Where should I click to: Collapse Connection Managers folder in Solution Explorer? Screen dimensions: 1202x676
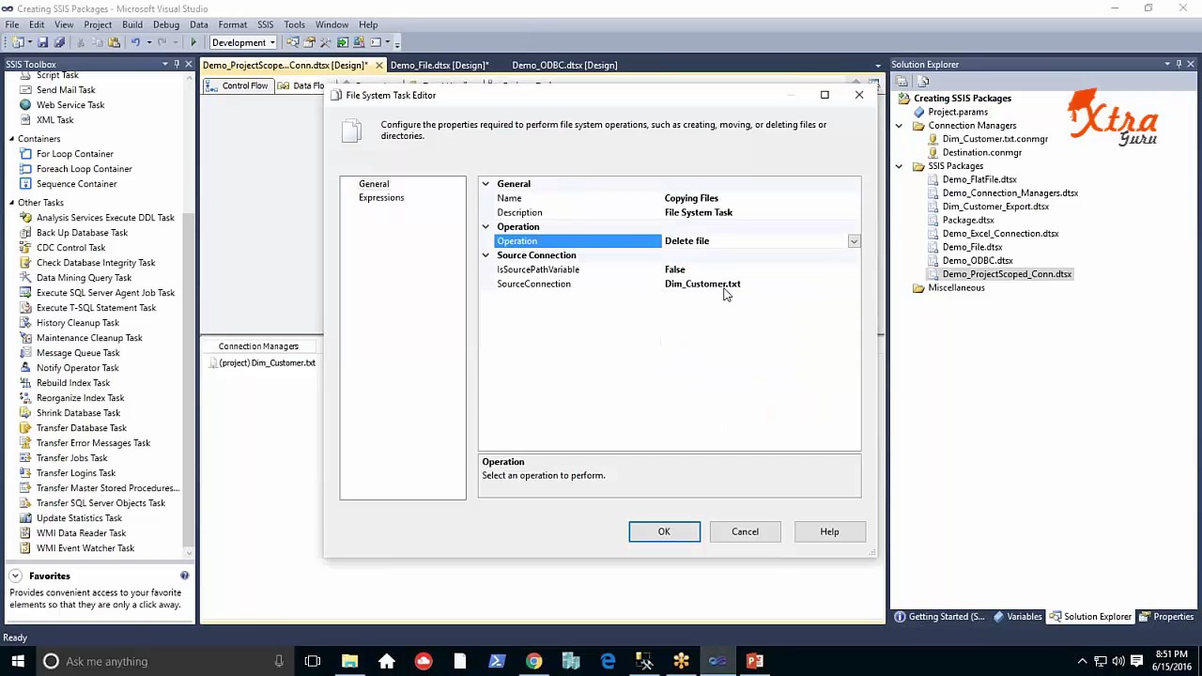899,126
